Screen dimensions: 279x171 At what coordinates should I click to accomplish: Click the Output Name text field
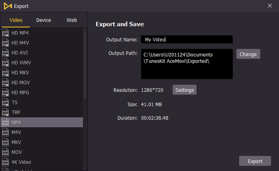tap(187, 39)
